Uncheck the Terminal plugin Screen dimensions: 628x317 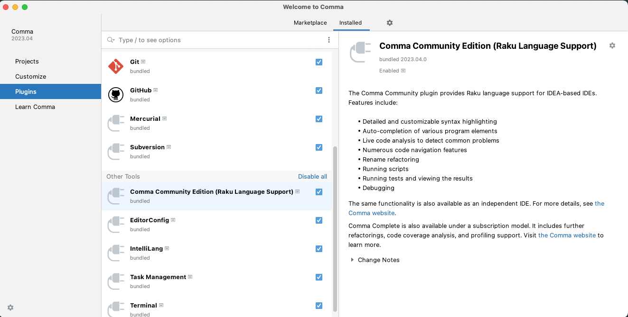pos(319,306)
